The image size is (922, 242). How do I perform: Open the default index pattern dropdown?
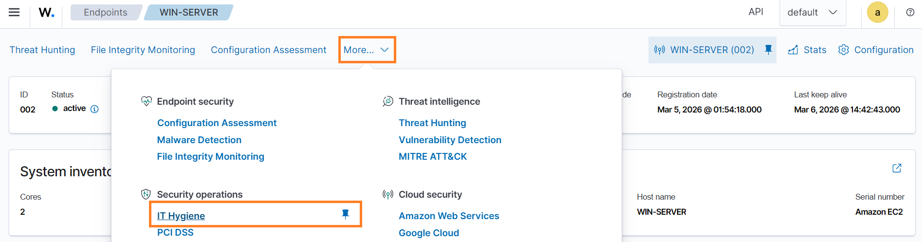(x=812, y=13)
